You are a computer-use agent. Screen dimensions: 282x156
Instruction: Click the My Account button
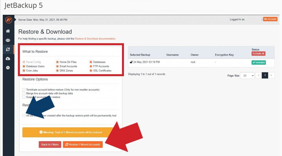click(x=270, y=19)
